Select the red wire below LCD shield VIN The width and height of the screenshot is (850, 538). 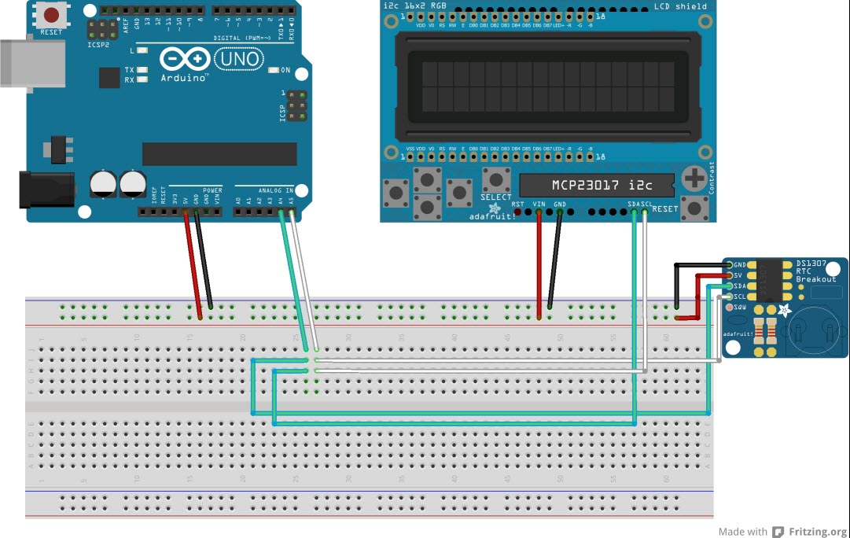tap(539, 265)
